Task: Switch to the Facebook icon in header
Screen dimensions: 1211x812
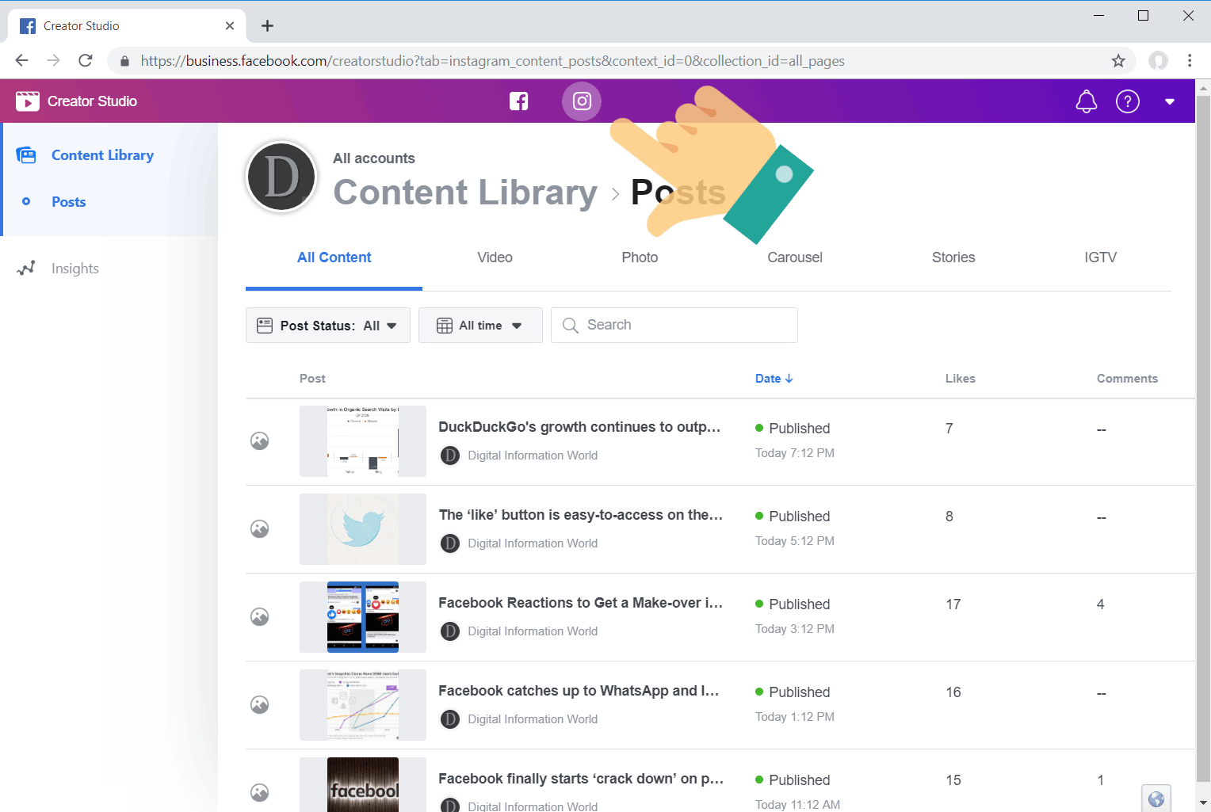Action: coord(519,101)
